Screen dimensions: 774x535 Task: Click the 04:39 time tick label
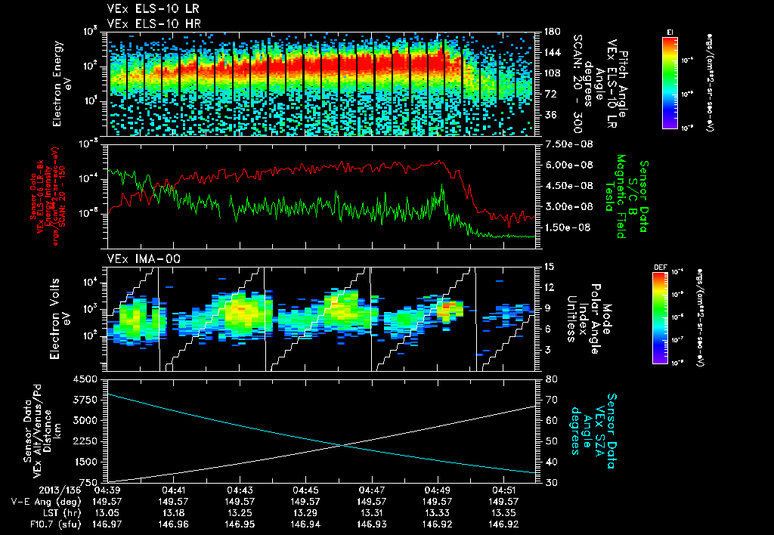click(108, 490)
